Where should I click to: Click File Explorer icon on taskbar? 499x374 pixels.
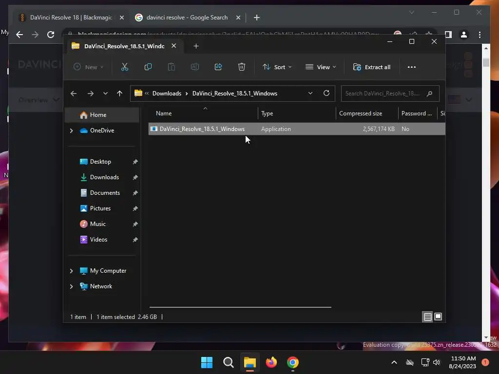coord(250,362)
